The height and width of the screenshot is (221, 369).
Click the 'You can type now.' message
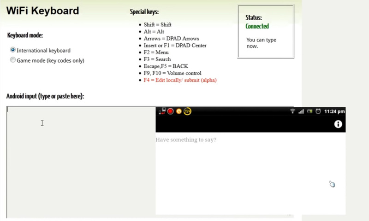(x=261, y=43)
